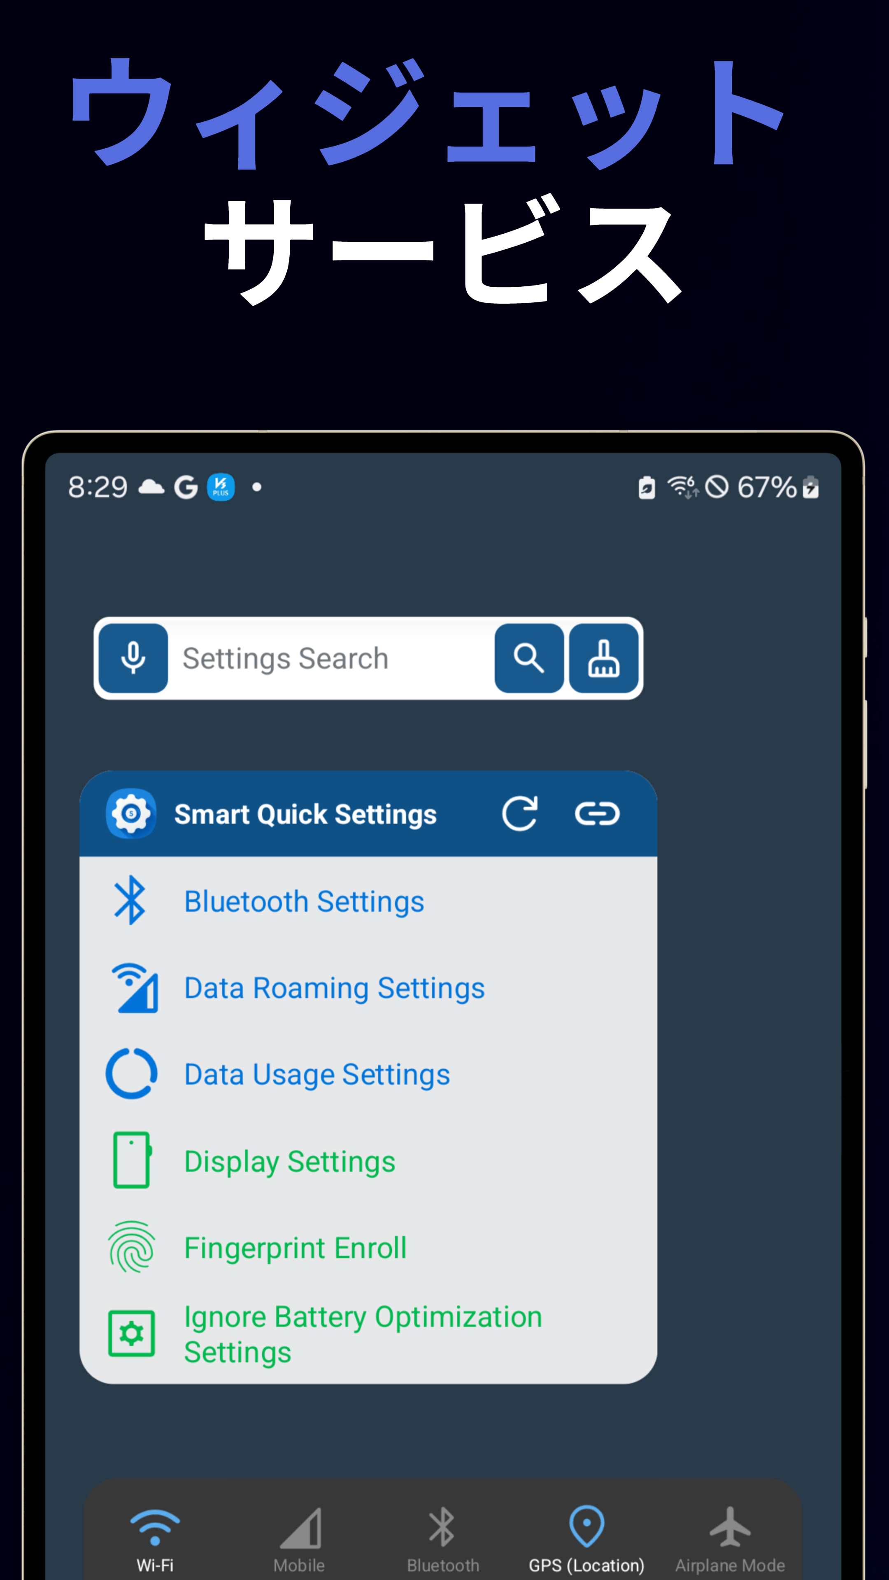Screen dimensions: 889x1580
Task: Click the Bluetooth Settings icon
Action: 131,900
